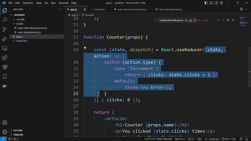Expand the OUTLINE section
This screenshot has height=141, width=251.
(11, 130)
